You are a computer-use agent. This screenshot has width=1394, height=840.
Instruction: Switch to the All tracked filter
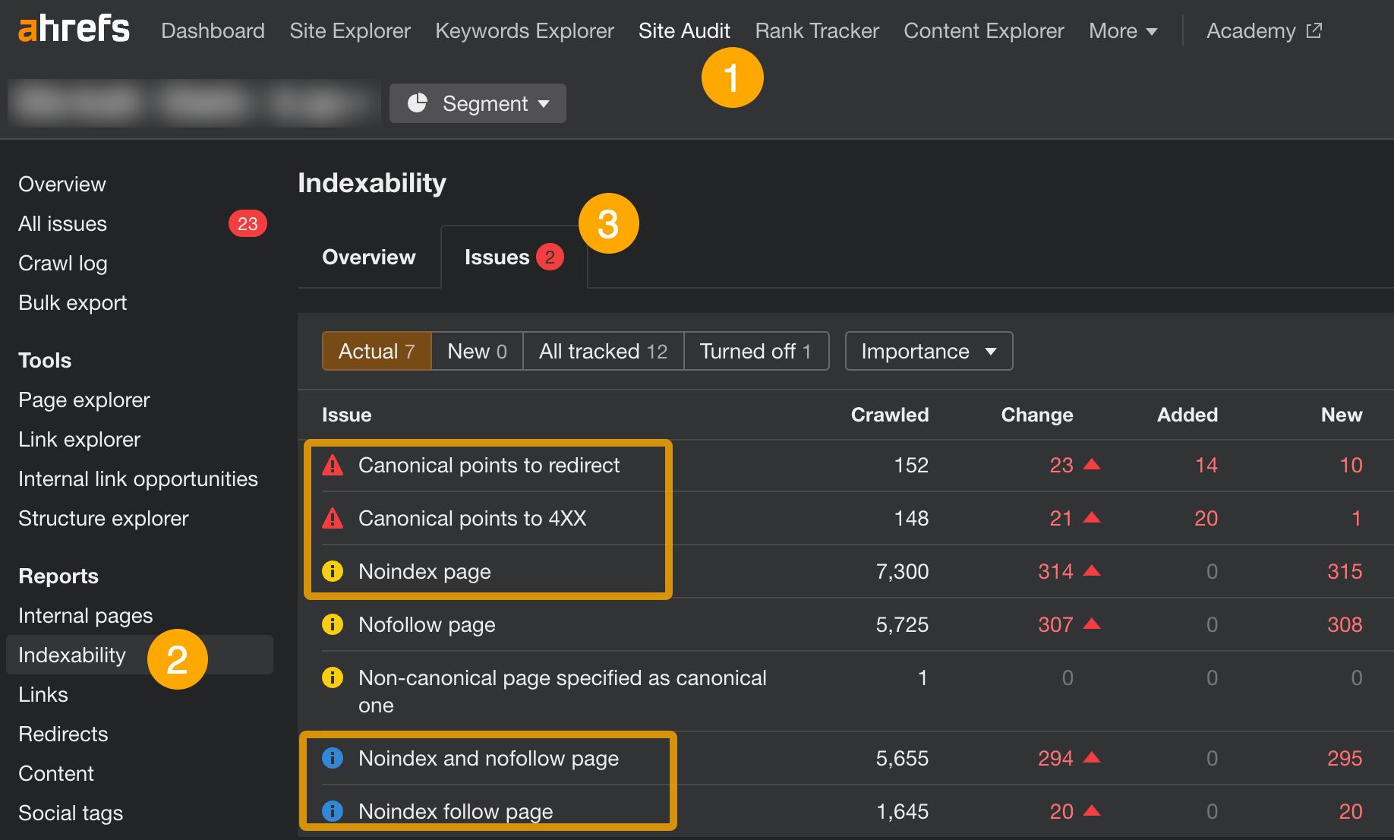click(603, 351)
